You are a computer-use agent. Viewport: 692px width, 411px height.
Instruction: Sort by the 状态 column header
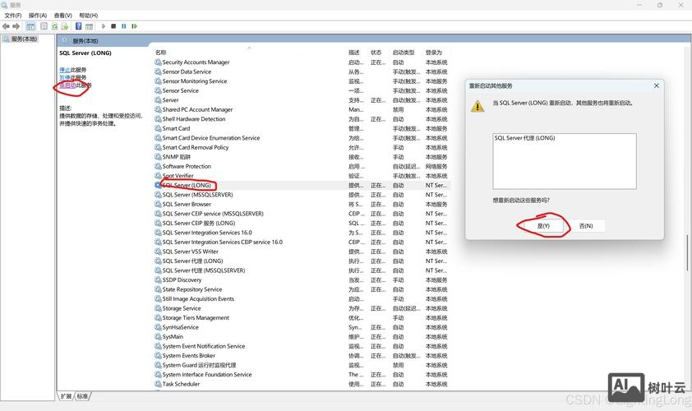point(376,53)
